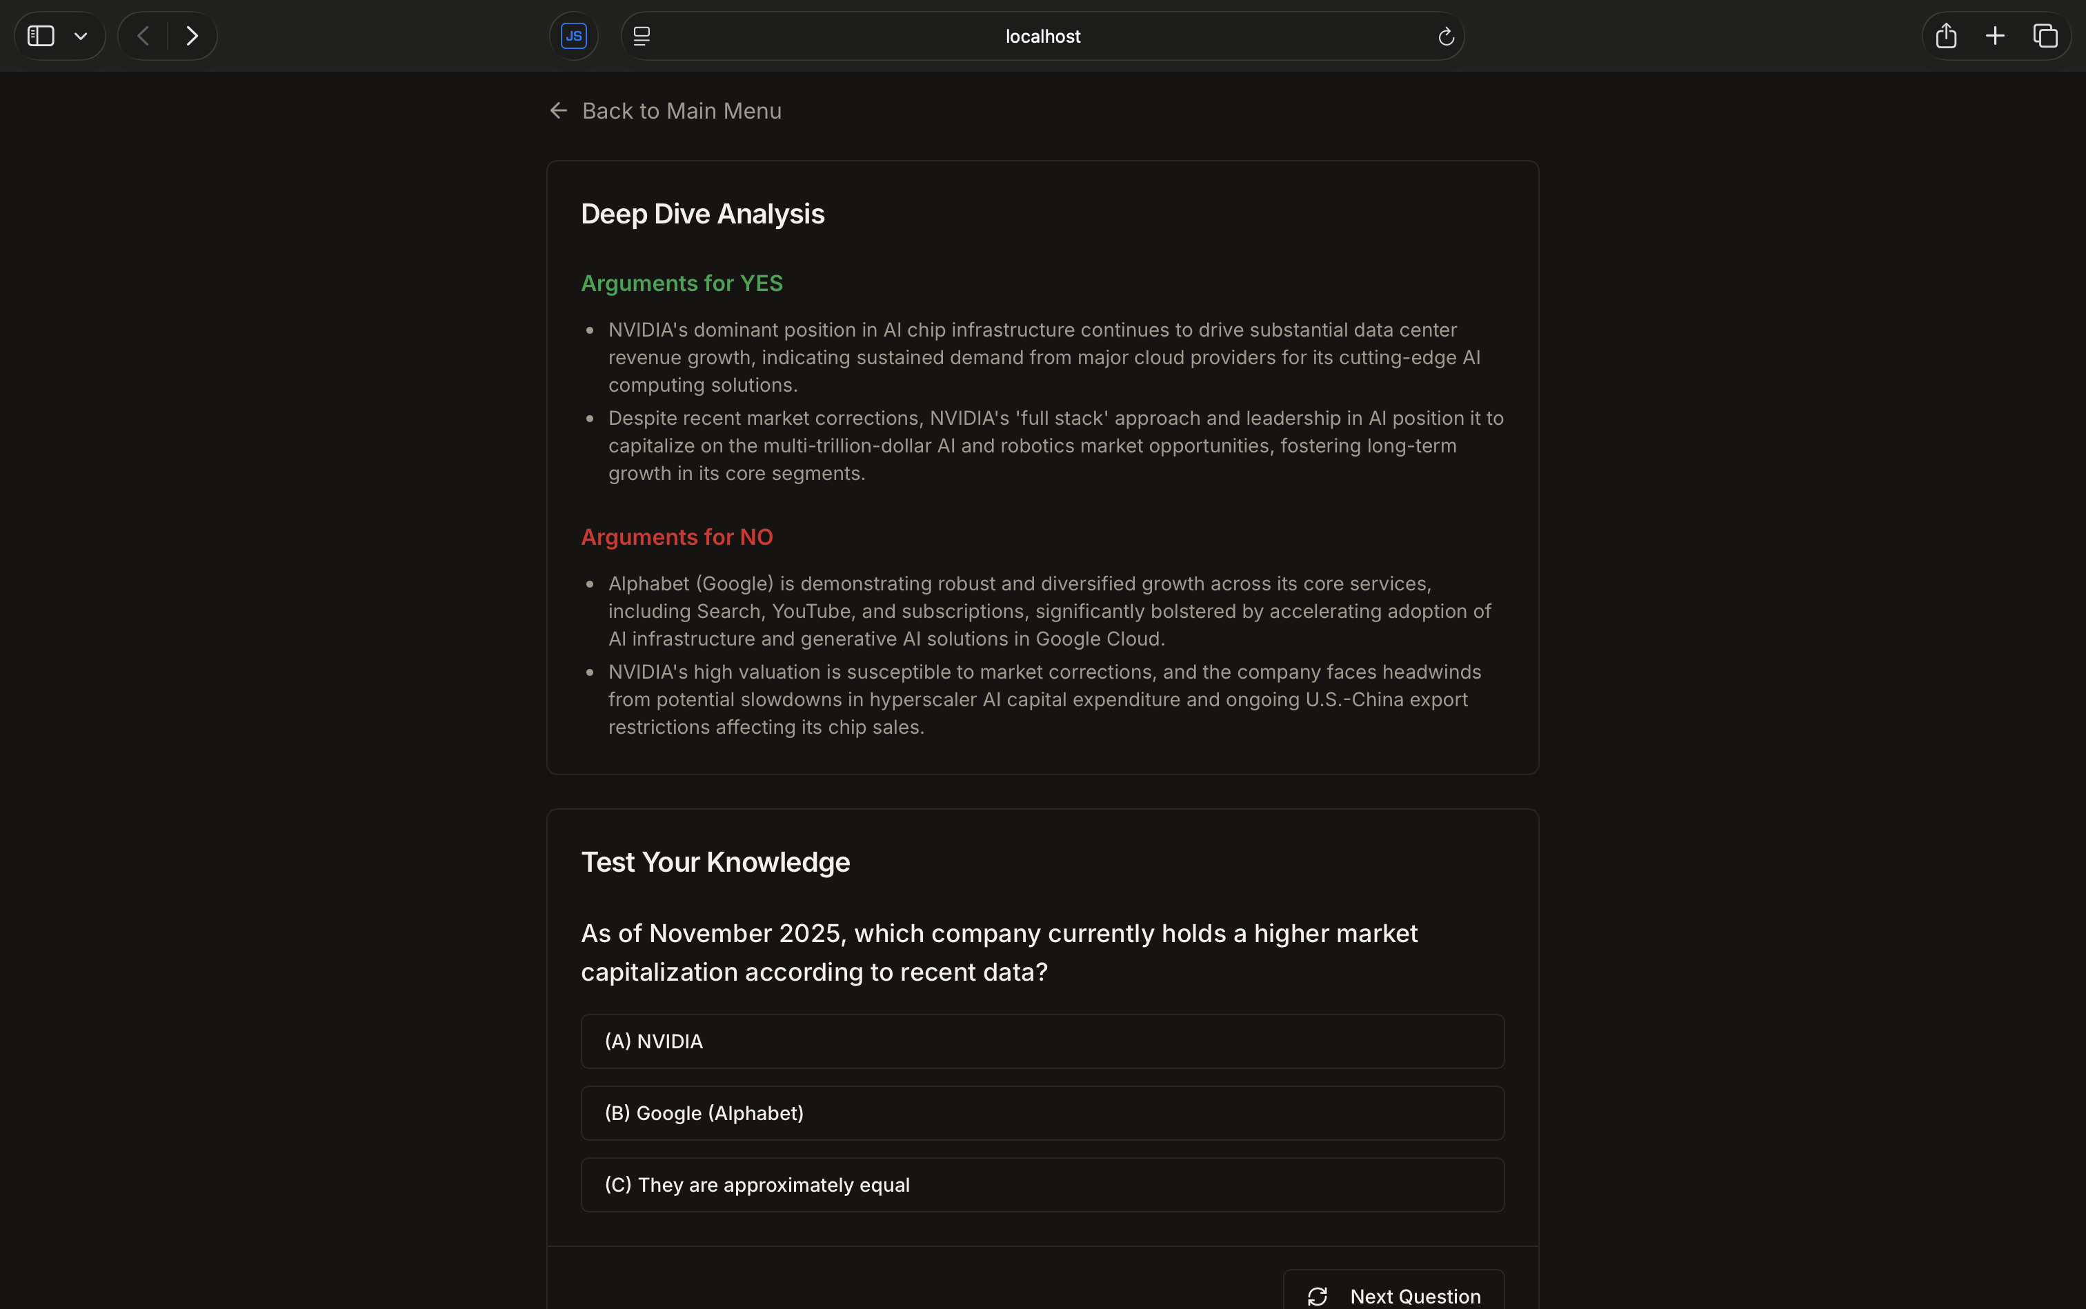Viewport: 2086px width, 1309px height.
Task: Click the Arguments for NO heading
Action: coord(676,537)
